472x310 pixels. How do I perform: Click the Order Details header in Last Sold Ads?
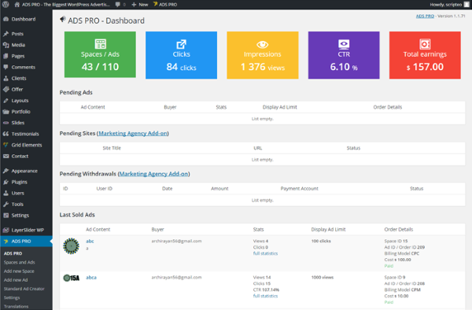click(399, 229)
